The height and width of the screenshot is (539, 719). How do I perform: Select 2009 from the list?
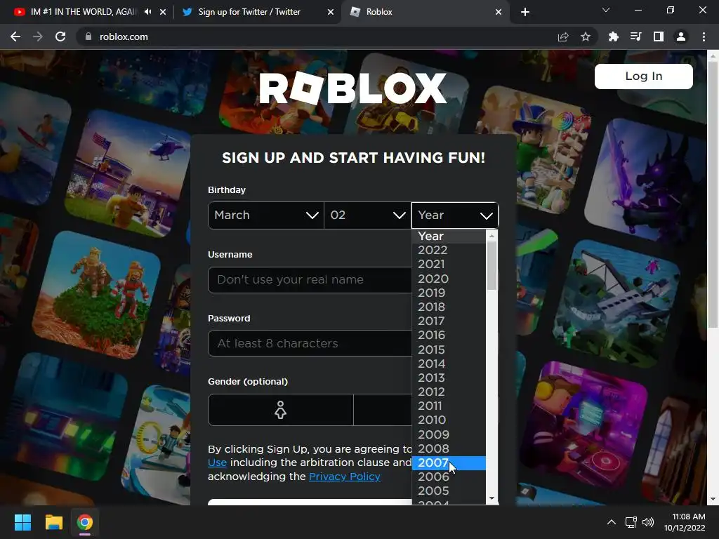coord(449,434)
